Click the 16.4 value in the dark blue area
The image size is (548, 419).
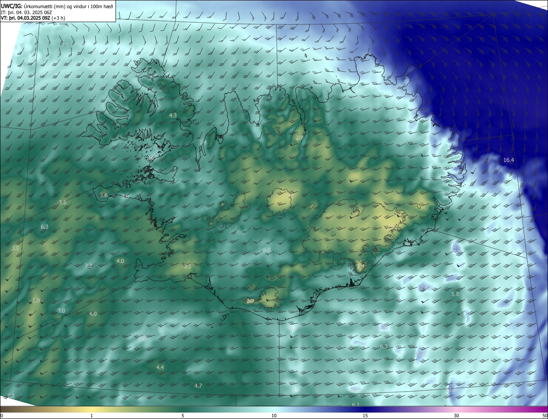coord(509,160)
